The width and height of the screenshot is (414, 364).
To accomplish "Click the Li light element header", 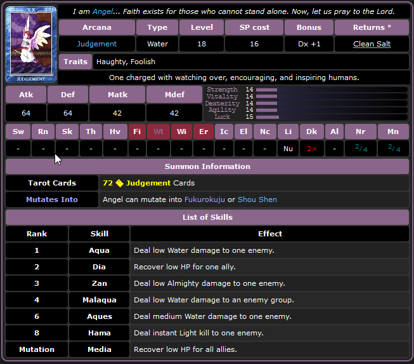I will coord(288,131).
